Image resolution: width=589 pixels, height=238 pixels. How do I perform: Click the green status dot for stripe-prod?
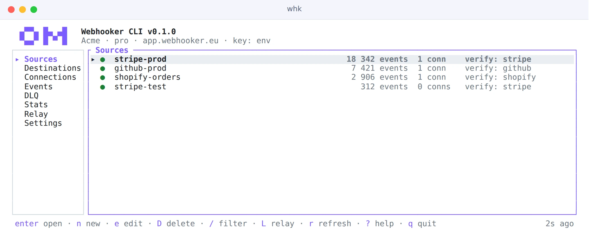coord(103,60)
